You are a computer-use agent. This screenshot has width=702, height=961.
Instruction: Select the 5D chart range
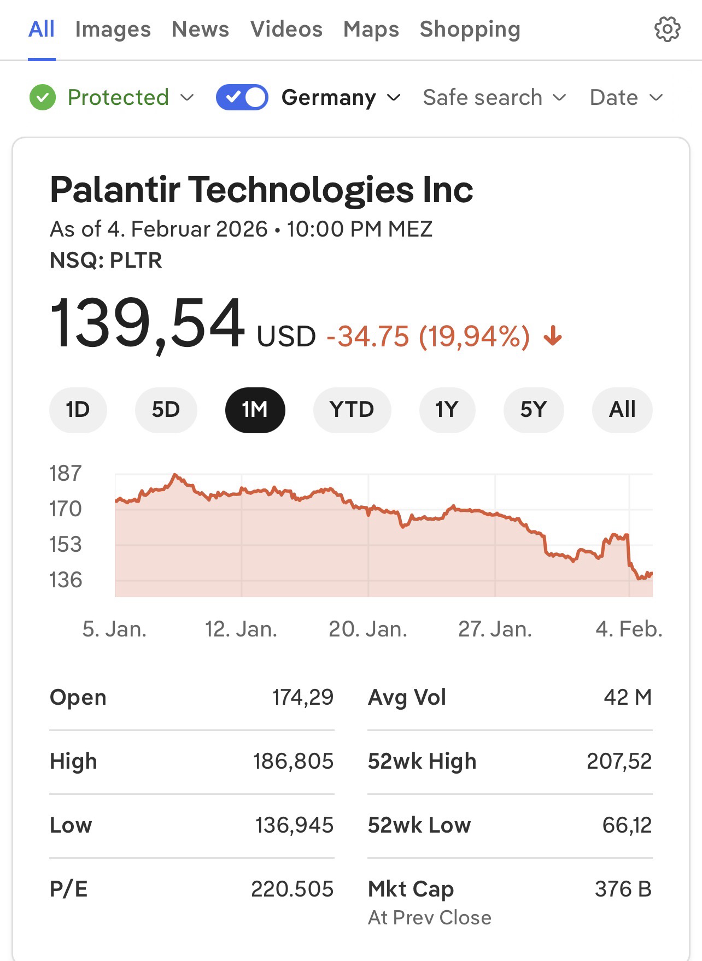(x=166, y=410)
